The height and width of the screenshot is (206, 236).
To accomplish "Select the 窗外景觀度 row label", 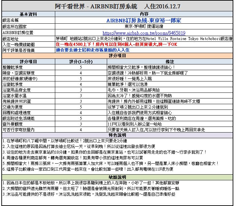I will pyautogui.click(x=12, y=125).
